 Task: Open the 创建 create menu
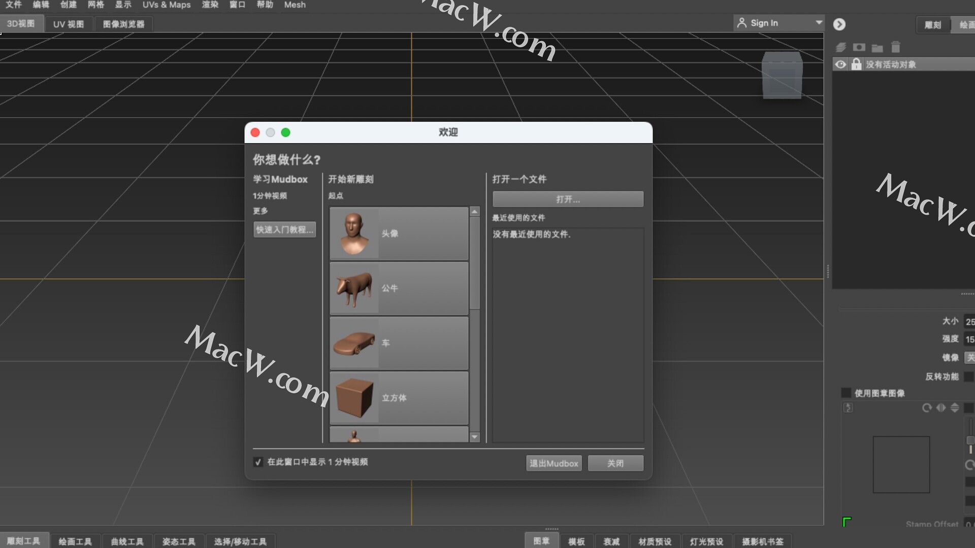point(69,5)
